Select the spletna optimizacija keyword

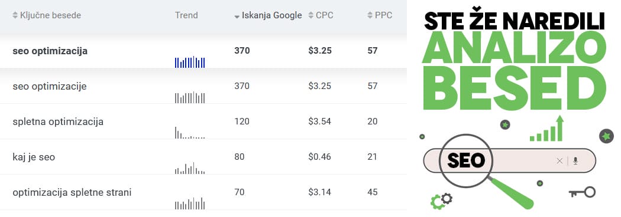pyautogui.click(x=58, y=121)
